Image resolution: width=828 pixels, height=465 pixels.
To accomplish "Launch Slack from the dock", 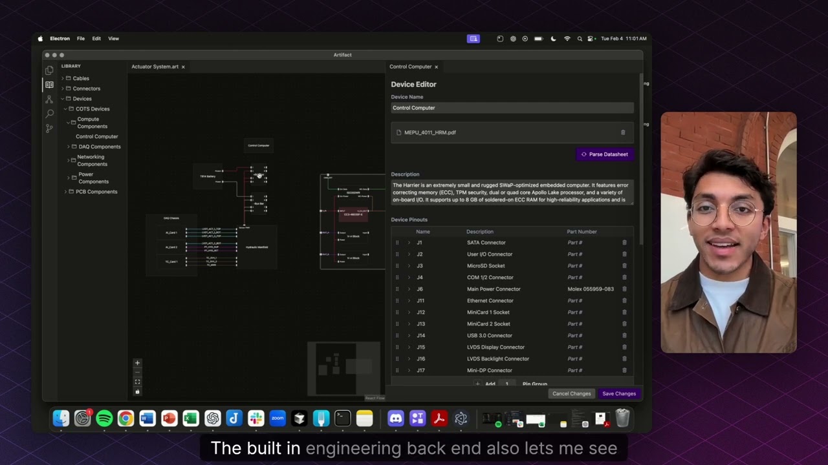I will 256,418.
